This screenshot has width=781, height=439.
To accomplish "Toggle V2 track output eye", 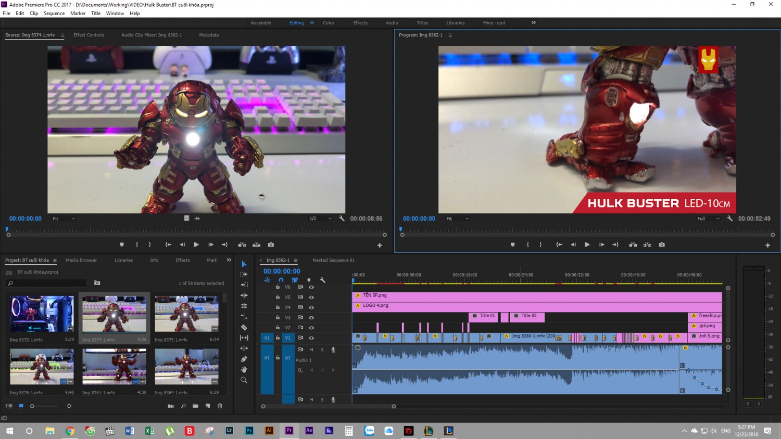I will [311, 328].
